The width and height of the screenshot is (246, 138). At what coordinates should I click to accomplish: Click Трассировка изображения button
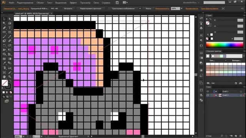[123, 8]
